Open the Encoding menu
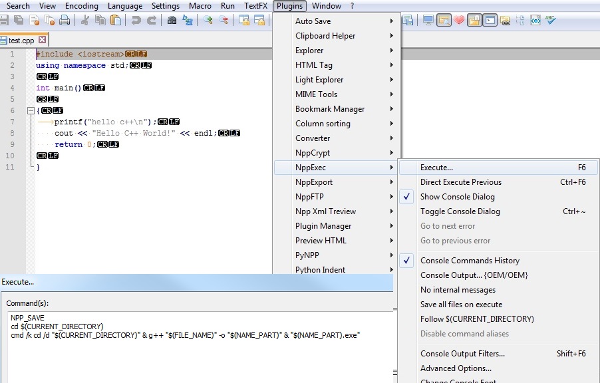The height and width of the screenshot is (383, 600). click(82, 6)
